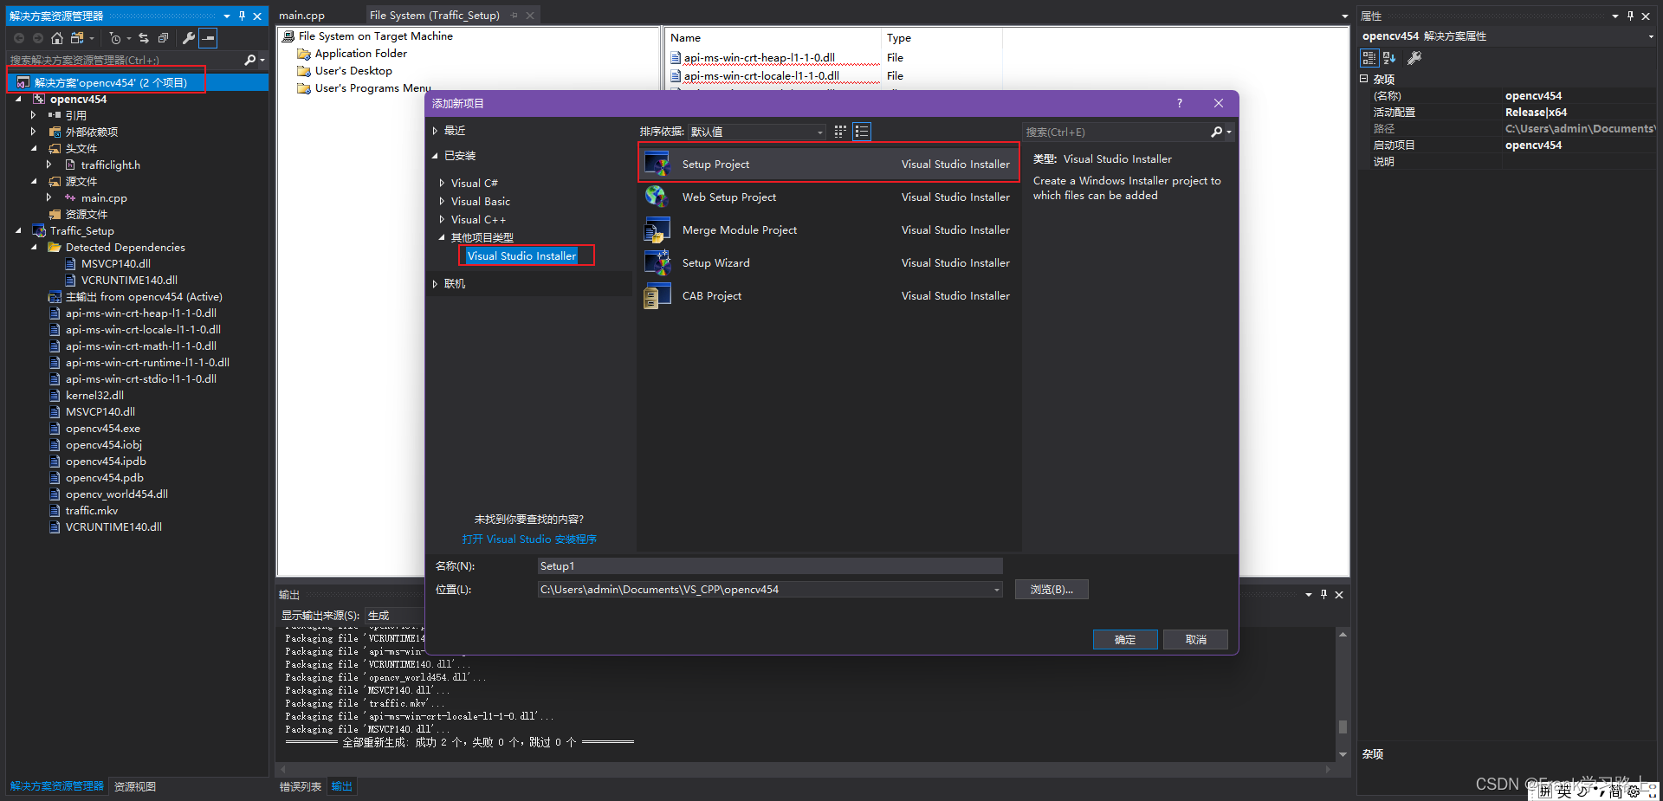The width and height of the screenshot is (1663, 801).
Task: Click the wrench properties icon in Solution Explorer
Action: 188,38
